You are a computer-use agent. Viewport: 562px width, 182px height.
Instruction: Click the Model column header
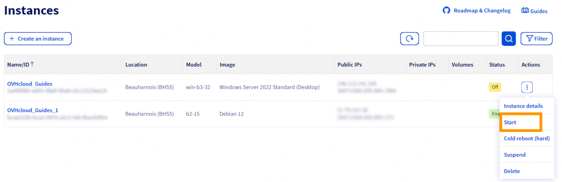click(194, 64)
